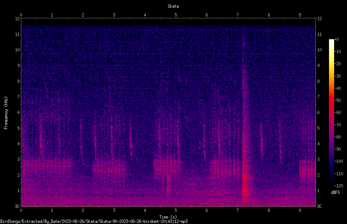Screen dimensions: 347x224
Task: Click the "Time (s)" axis label
Action: pos(168,217)
